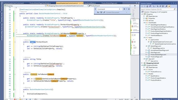Clear the Command search text in Find box
The image size is (178, 100).
(x=120, y=9)
